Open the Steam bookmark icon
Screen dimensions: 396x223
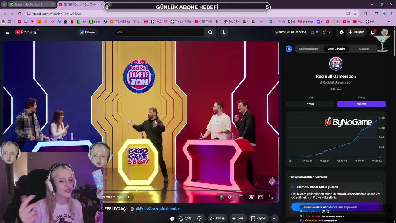click(x=105, y=22)
